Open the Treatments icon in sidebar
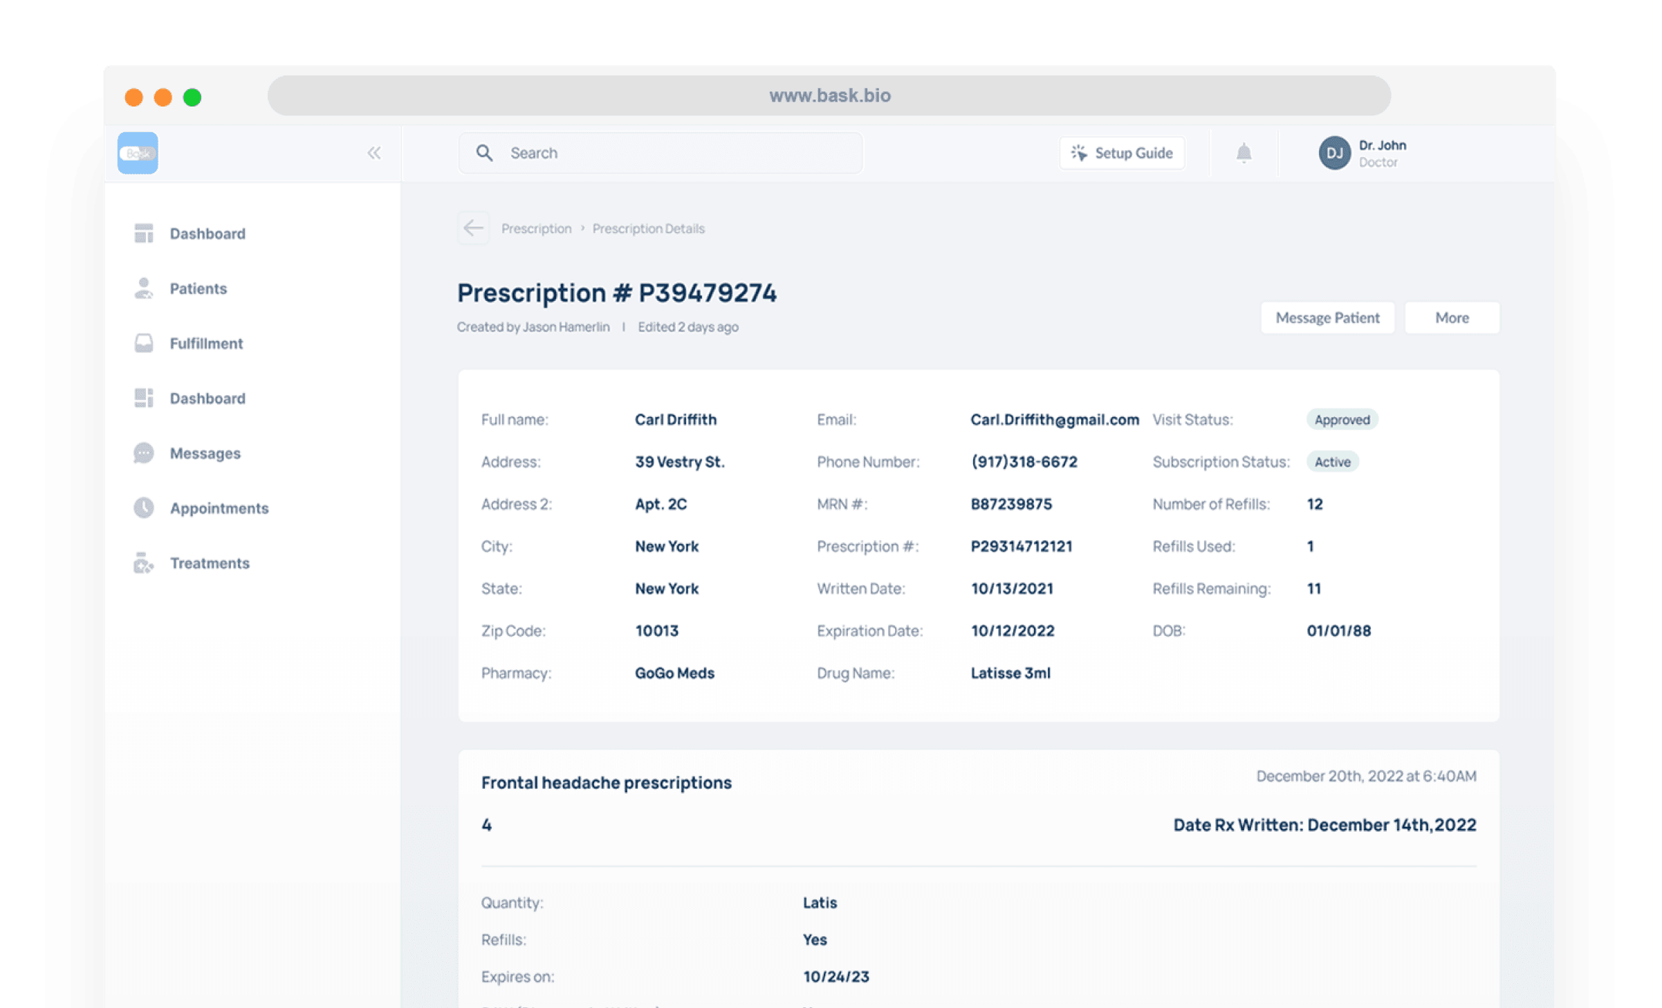1662x1008 pixels. point(144,563)
